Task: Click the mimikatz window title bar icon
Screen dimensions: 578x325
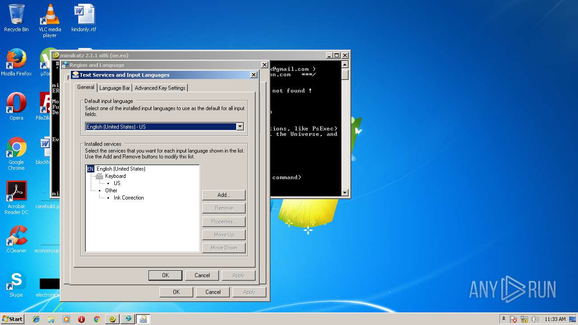Action: click(56, 55)
